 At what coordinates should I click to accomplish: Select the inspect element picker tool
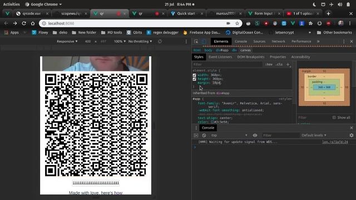tap(196, 42)
